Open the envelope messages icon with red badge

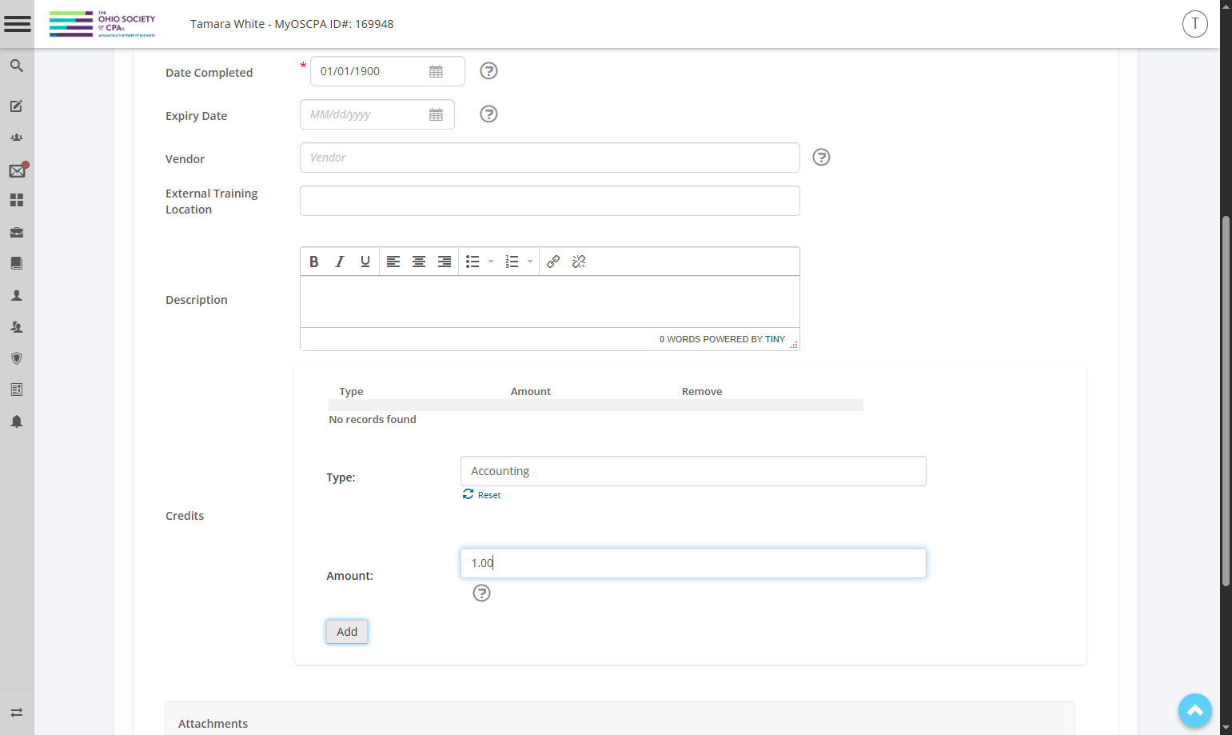[x=18, y=170]
